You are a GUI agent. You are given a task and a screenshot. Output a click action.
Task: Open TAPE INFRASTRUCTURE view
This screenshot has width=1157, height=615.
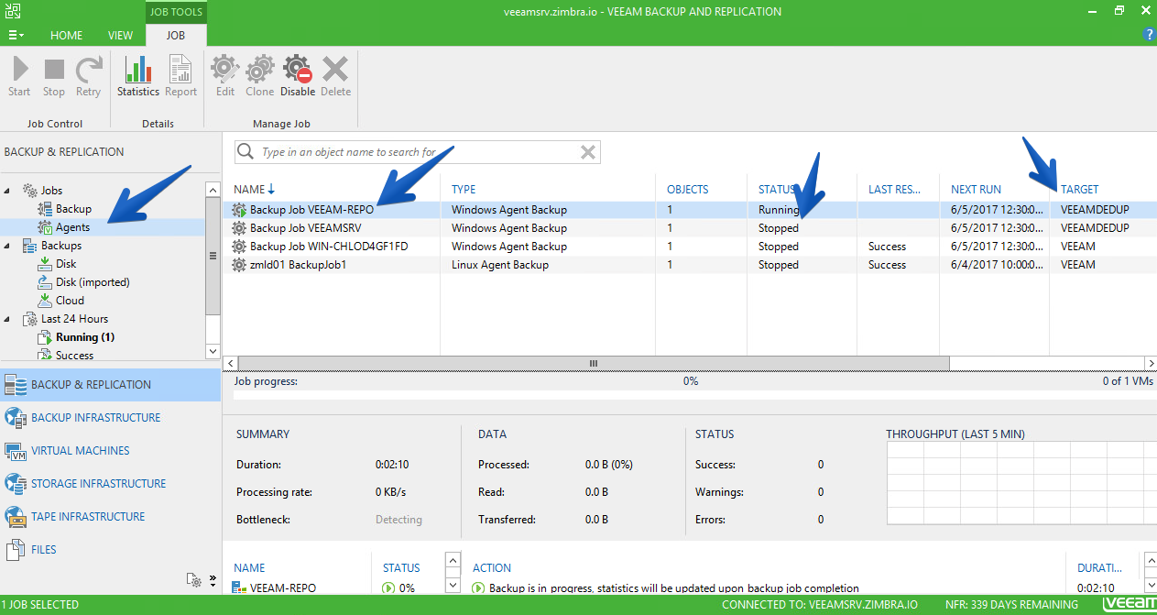pyautogui.click(x=88, y=517)
